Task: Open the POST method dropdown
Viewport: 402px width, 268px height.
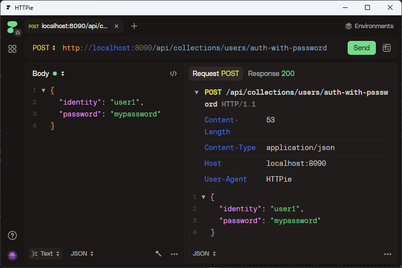Action: 44,48
